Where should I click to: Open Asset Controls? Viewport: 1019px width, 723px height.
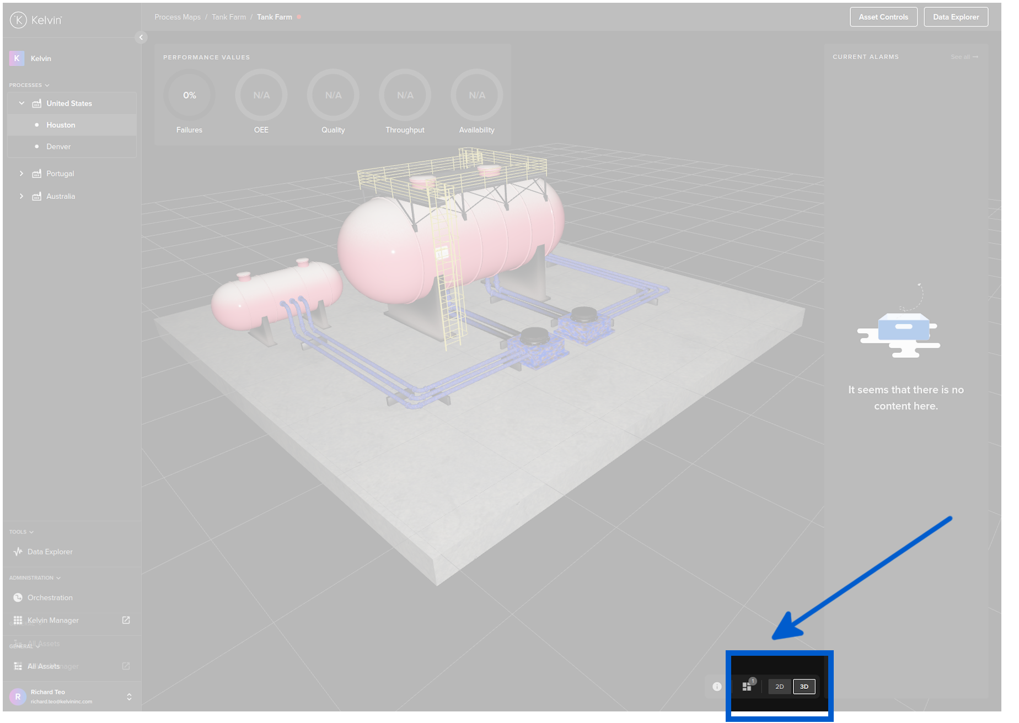tap(883, 17)
